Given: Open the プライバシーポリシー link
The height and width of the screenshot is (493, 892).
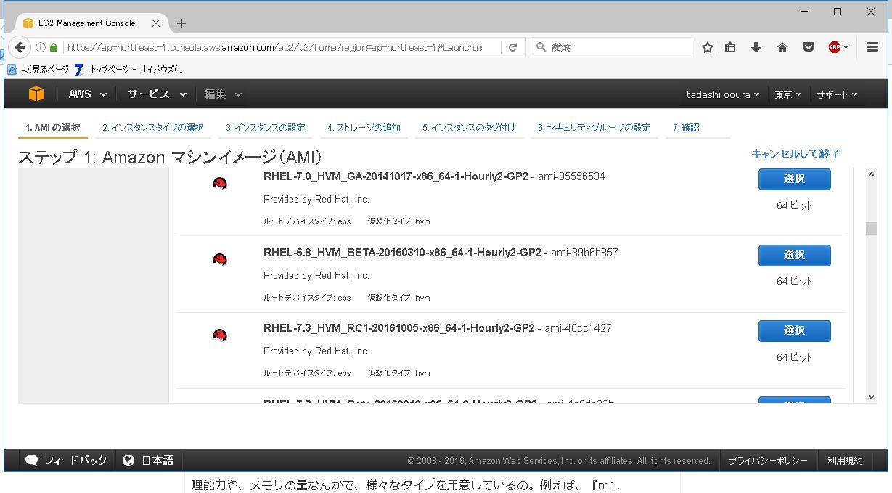Looking at the screenshot, I should pyautogui.click(x=768, y=461).
